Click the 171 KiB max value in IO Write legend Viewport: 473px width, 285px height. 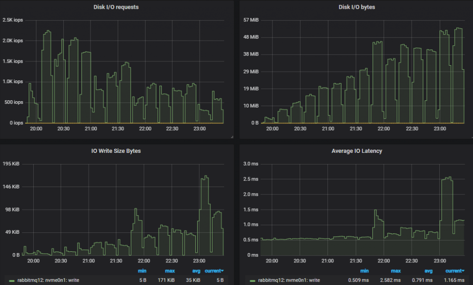pos(166,280)
